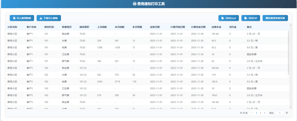Click 卫生费 in 客户2 row

point(65,88)
